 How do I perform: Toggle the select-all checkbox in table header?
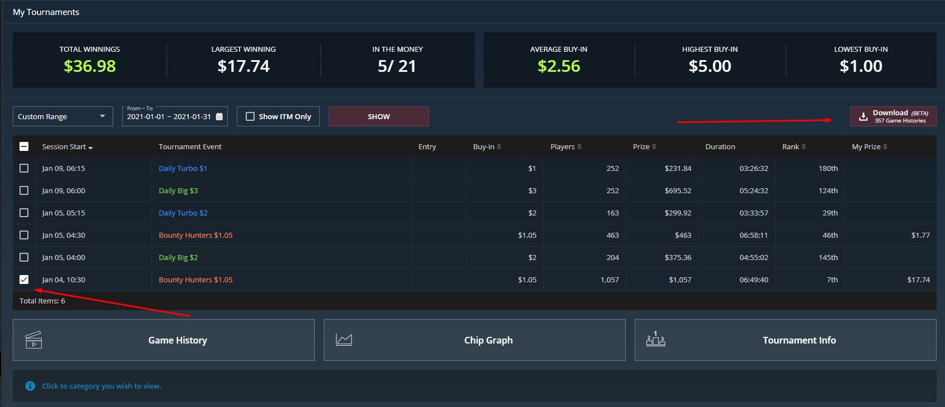click(24, 146)
